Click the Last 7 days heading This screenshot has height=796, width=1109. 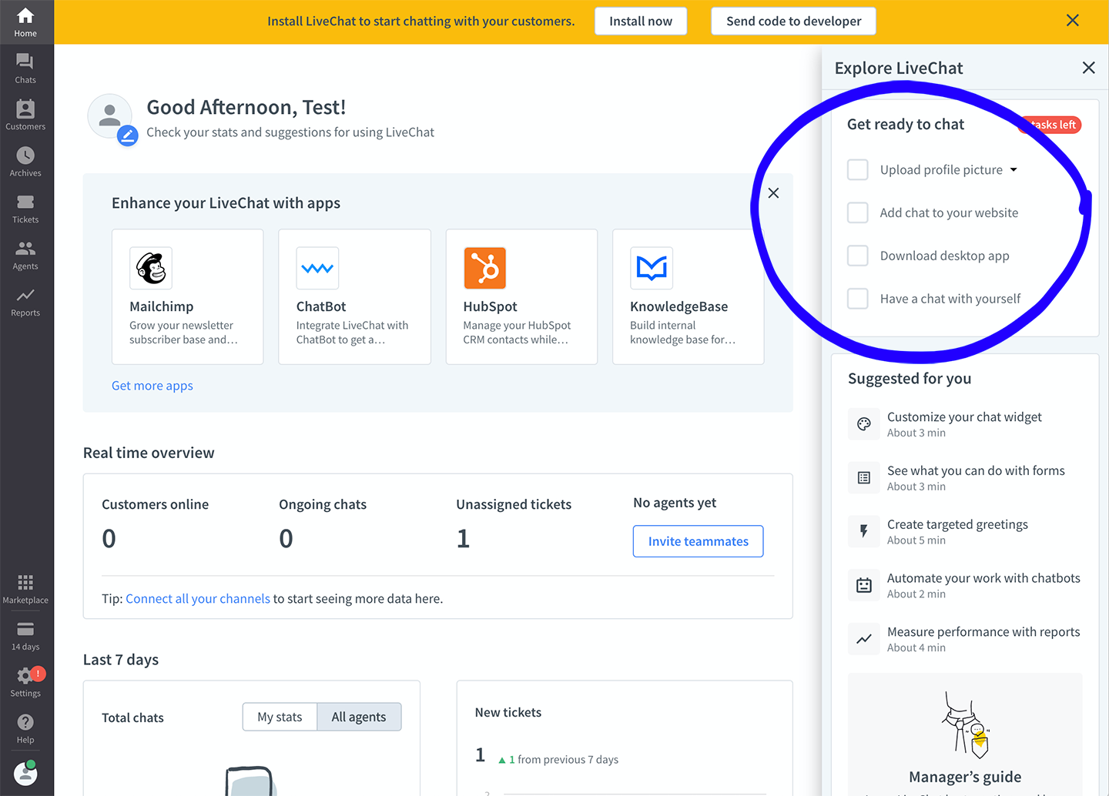tap(121, 660)
